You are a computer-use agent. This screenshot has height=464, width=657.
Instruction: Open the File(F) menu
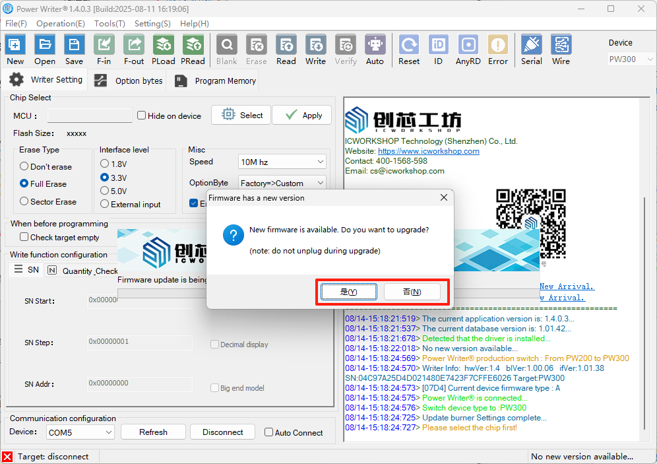(x=16, y=24)
